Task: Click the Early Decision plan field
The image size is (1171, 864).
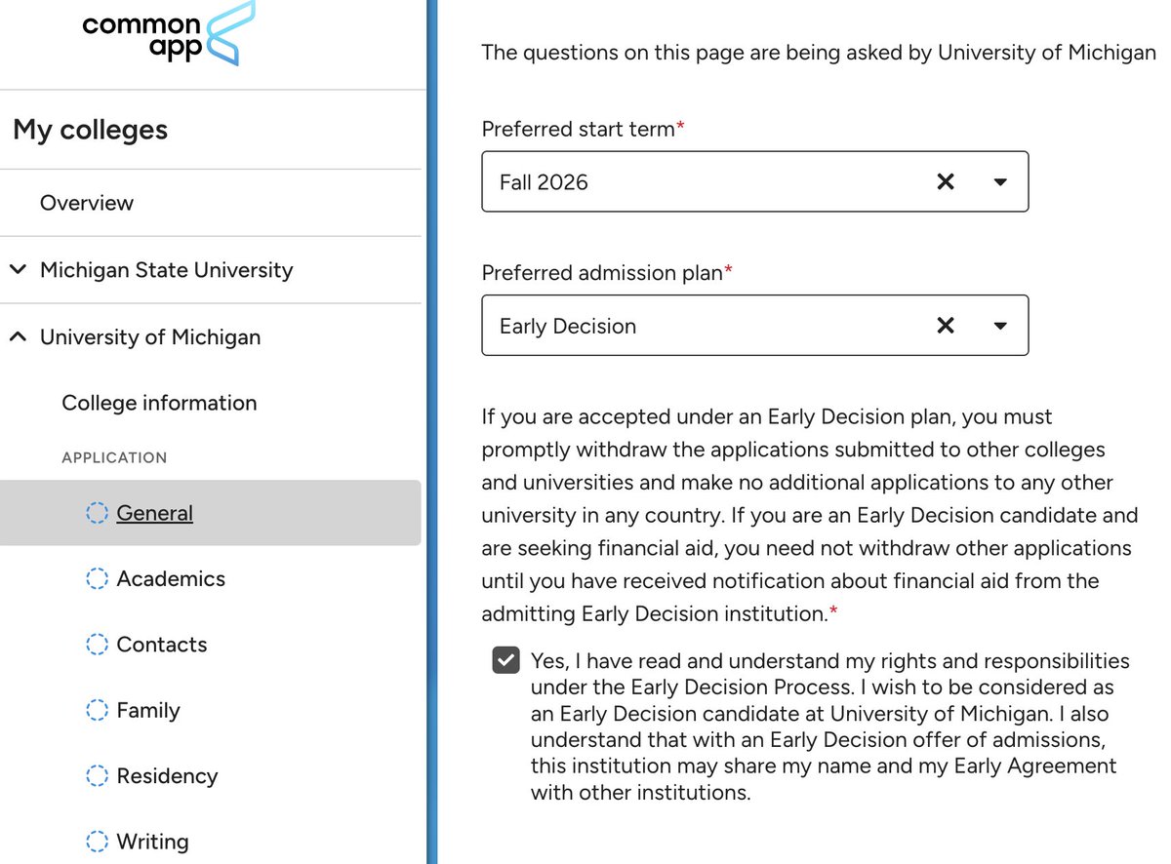Action: tap(754, 326)
